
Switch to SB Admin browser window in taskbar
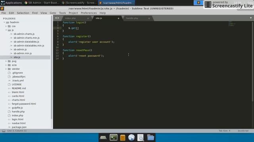tap(42, 3)
